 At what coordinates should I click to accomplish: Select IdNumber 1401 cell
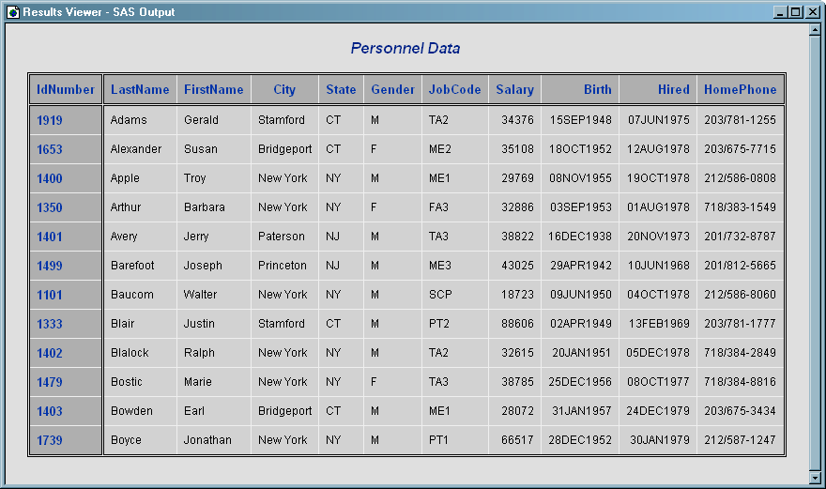pos(66,237)
